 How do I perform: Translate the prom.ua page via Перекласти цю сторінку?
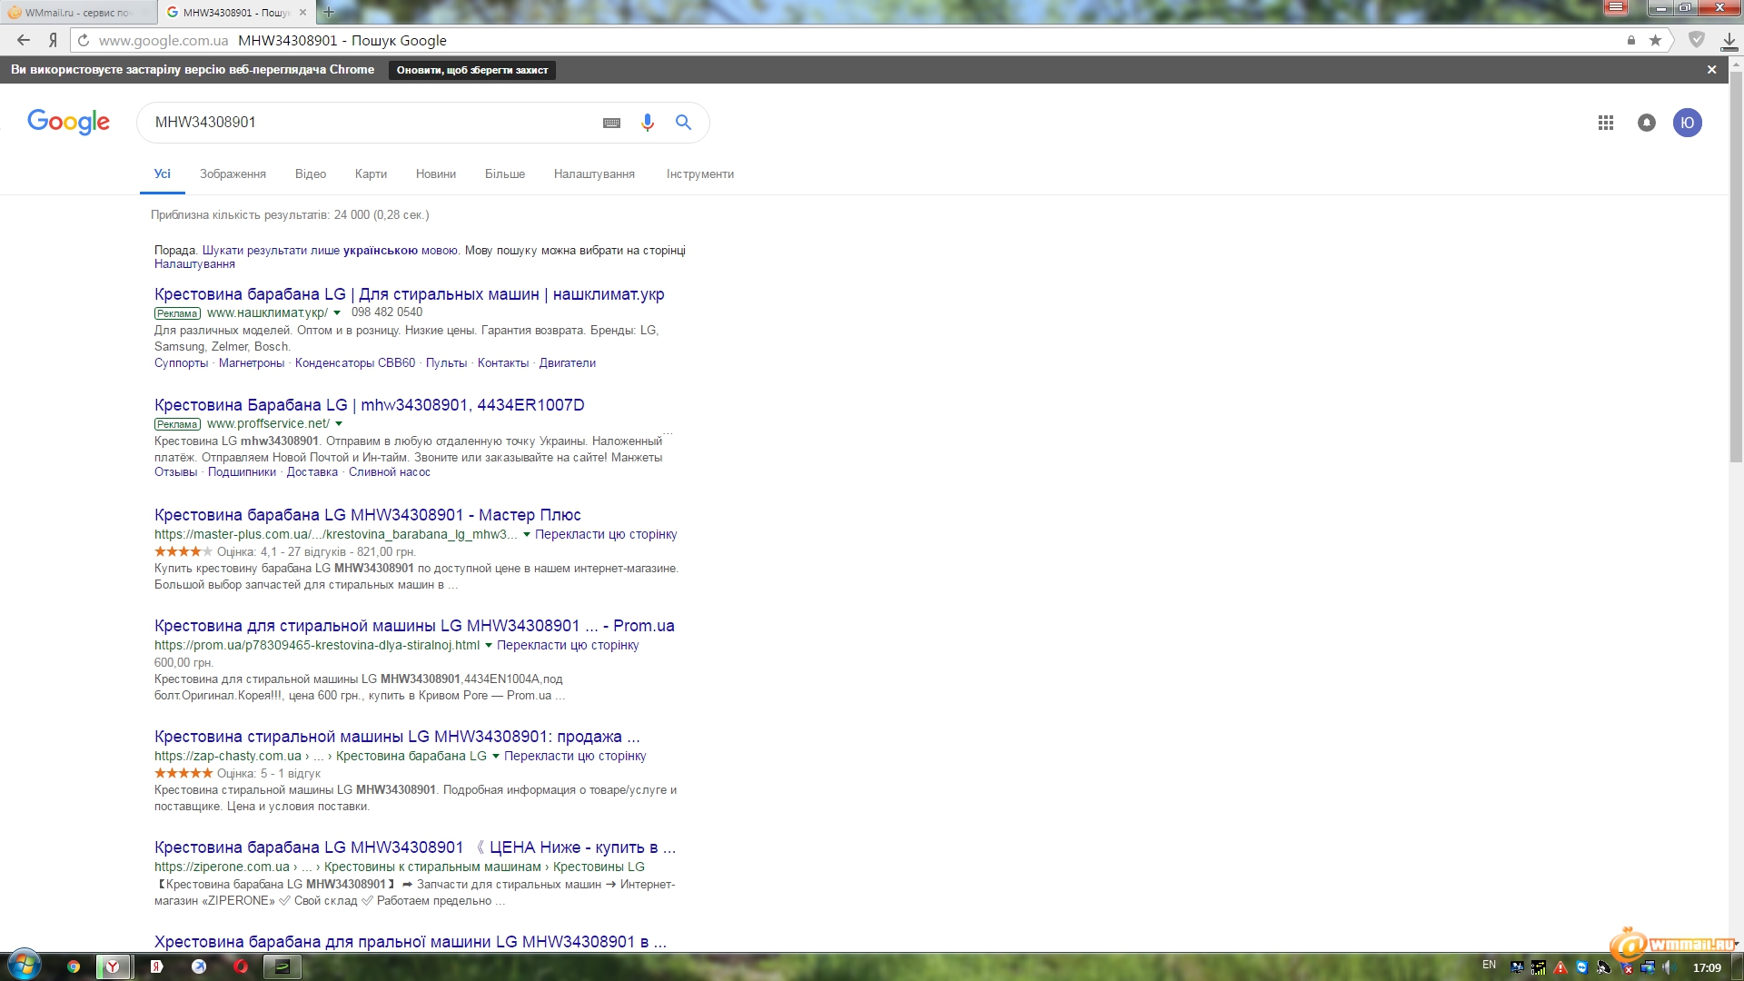pos(568,645)
